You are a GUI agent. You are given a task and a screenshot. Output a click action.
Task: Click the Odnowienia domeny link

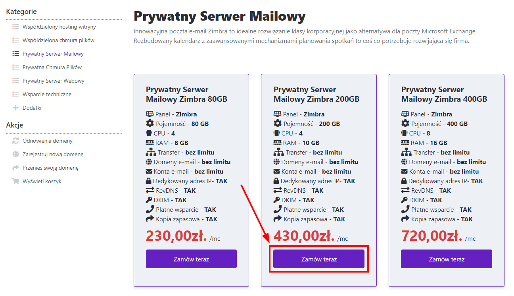[48, 141]
